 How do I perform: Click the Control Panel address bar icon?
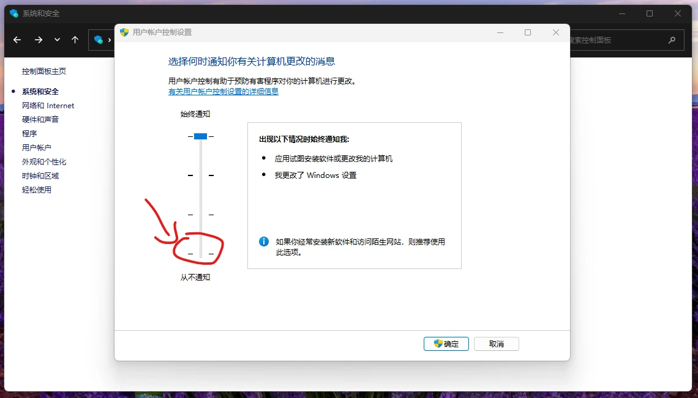tap(99, 40)
